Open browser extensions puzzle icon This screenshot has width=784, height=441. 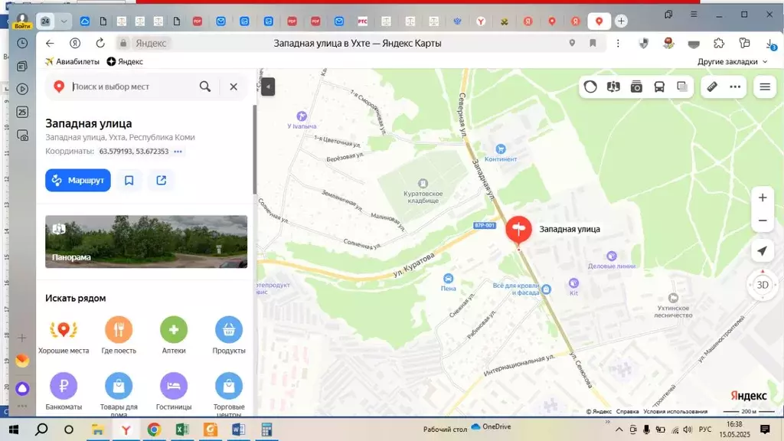tap(719, 43)
